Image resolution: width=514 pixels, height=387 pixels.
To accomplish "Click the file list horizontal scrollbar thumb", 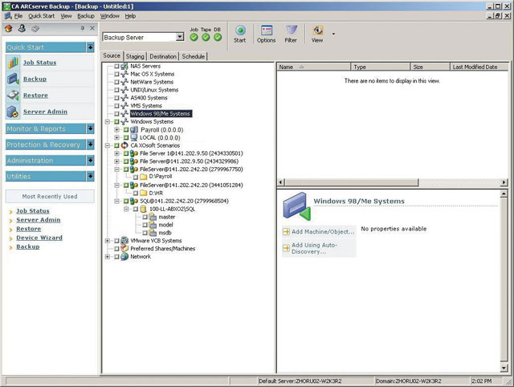I will pyautogui.click(x=352, y=182).
